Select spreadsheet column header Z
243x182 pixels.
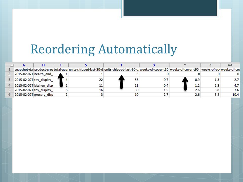pos(210,65)
